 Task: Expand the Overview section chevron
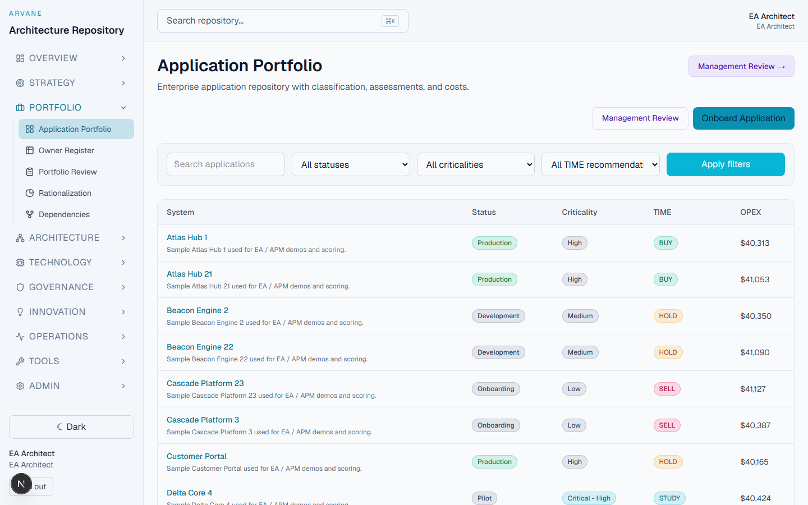tap(123, 58)
